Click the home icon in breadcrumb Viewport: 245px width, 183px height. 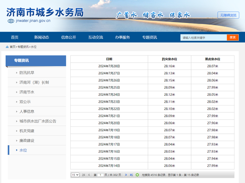point(7,47)
